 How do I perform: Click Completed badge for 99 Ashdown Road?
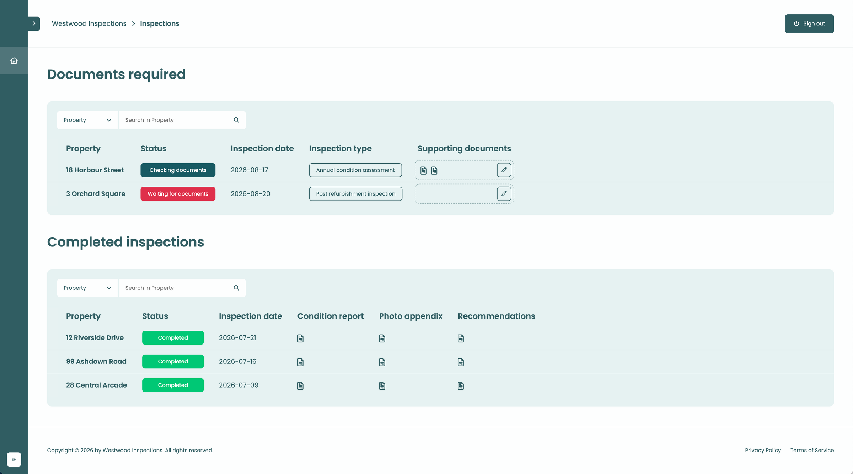[173, 361]
